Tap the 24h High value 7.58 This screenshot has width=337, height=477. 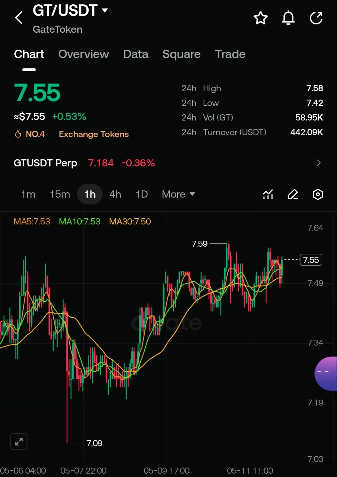(315, 88)
